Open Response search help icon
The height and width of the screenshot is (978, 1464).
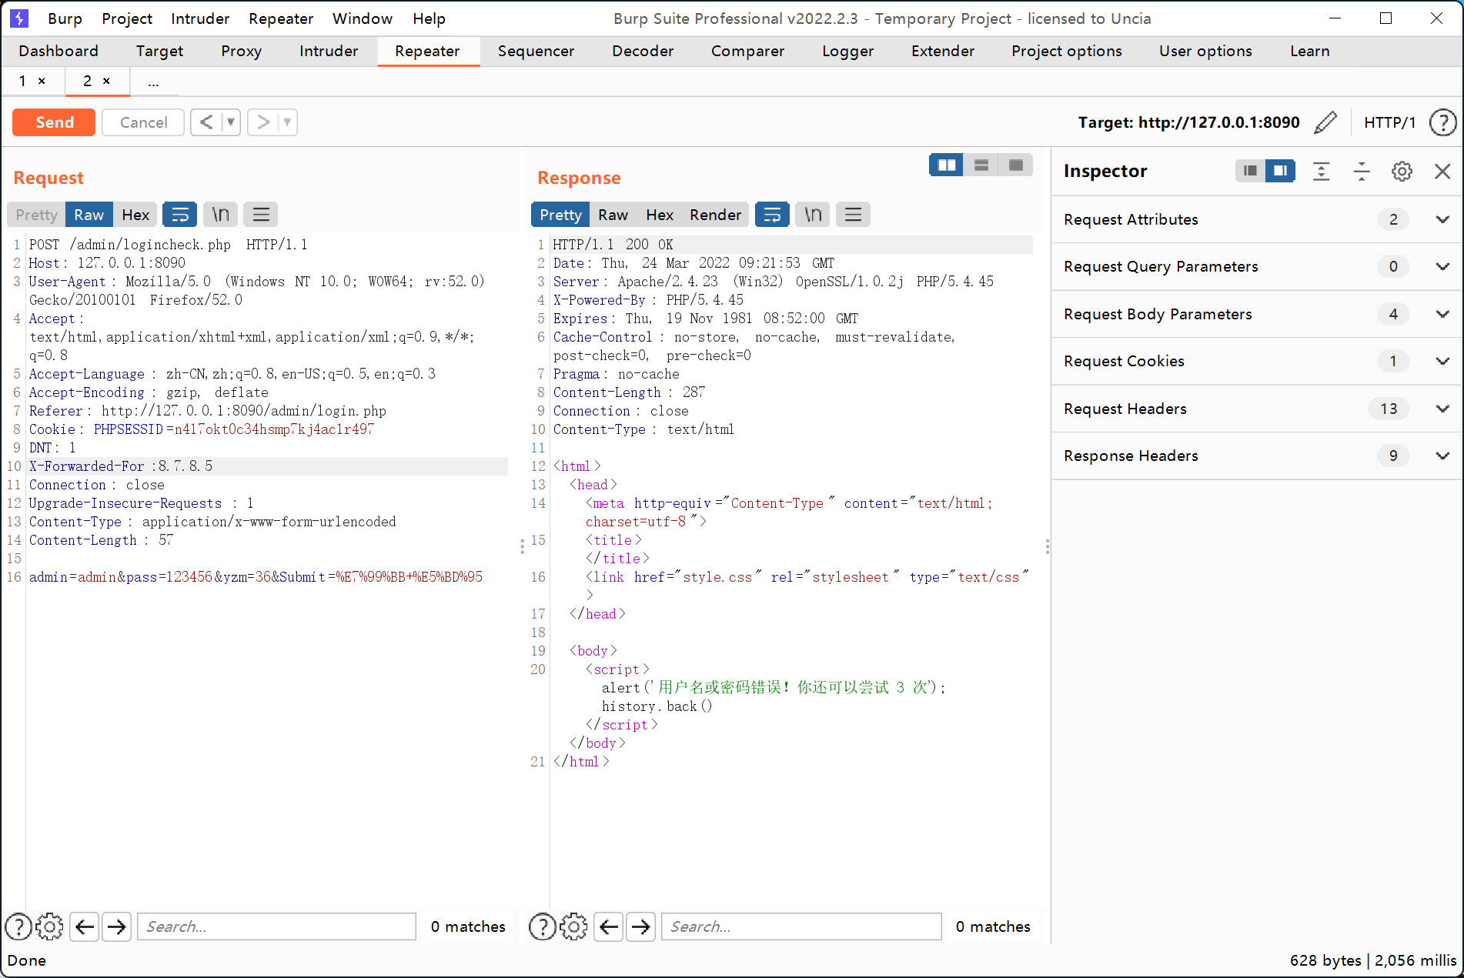click(543, 926)
